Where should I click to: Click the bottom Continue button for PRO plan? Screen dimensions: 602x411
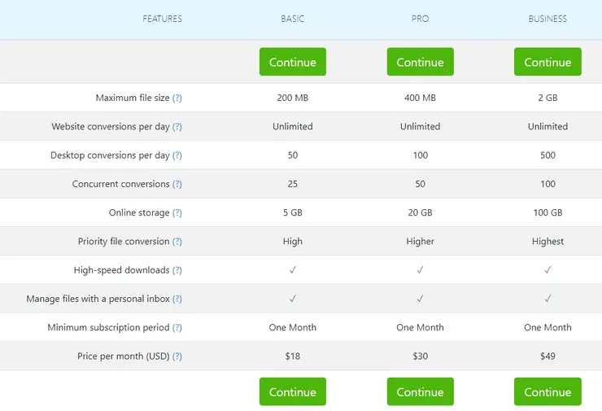[x=420, y=391]
